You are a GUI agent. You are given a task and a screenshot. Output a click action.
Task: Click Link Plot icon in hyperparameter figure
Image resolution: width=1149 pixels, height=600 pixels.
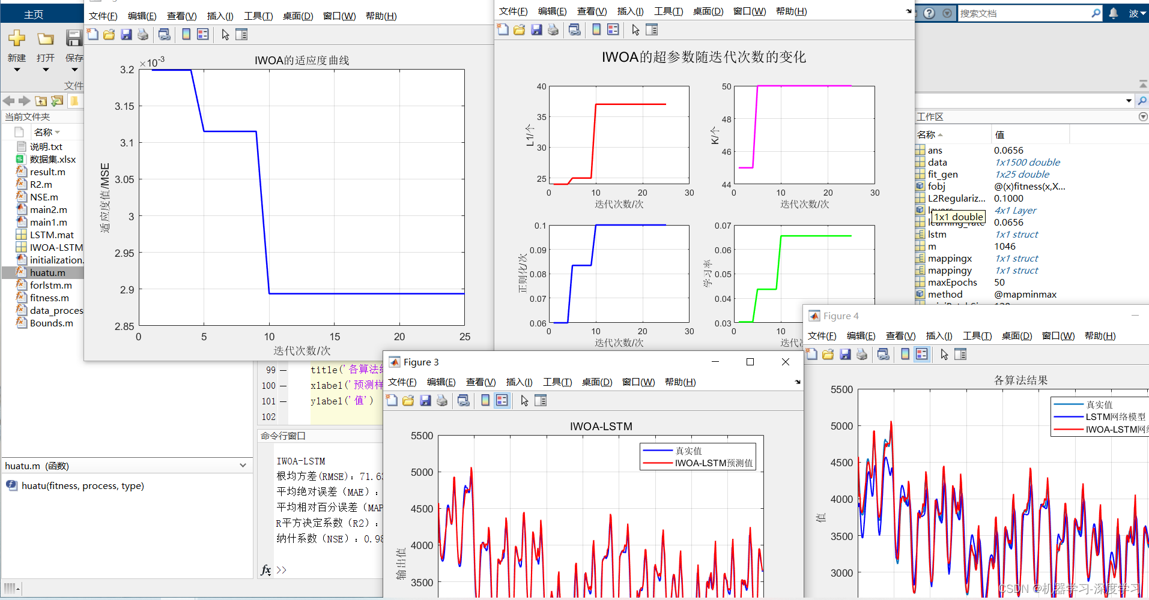coord(575,29)
